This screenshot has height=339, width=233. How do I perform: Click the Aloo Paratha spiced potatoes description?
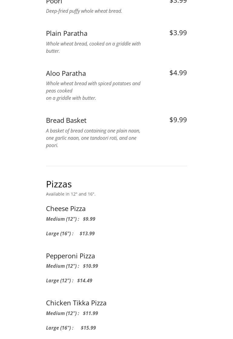pyautogui.click(x=93, y=91)
